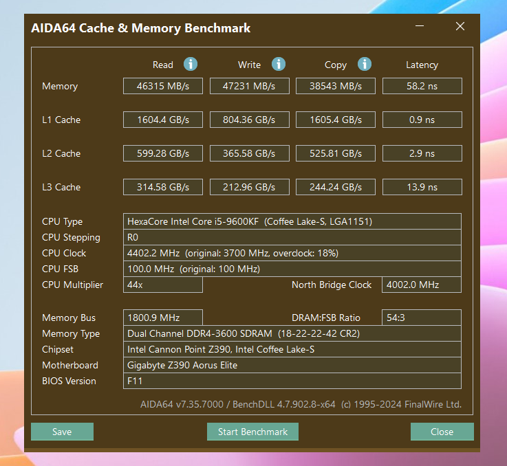Click the Copy info icon
This screenshot has width=507, height=466.
pos(365,64)
